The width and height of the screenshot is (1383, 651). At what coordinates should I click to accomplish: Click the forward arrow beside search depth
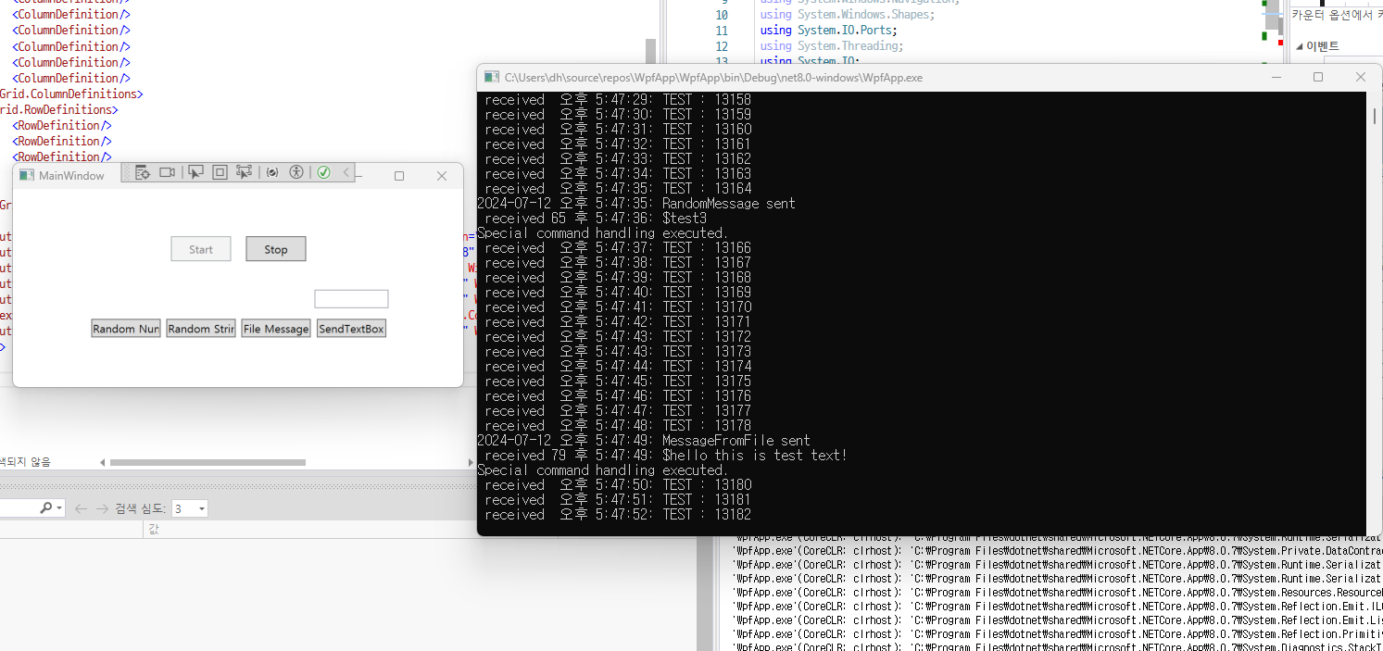pyautogui.click(x=102, y=508)
